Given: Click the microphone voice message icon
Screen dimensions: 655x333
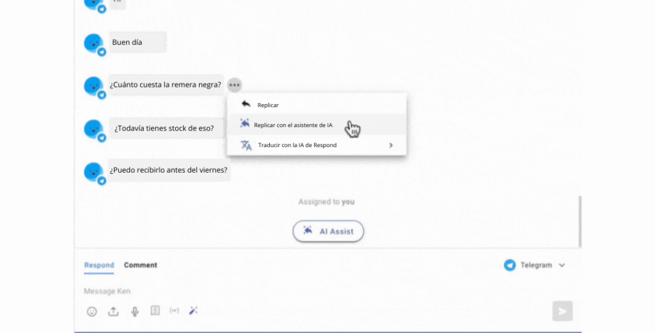Looking at the screenshot, I should point(134,311).
